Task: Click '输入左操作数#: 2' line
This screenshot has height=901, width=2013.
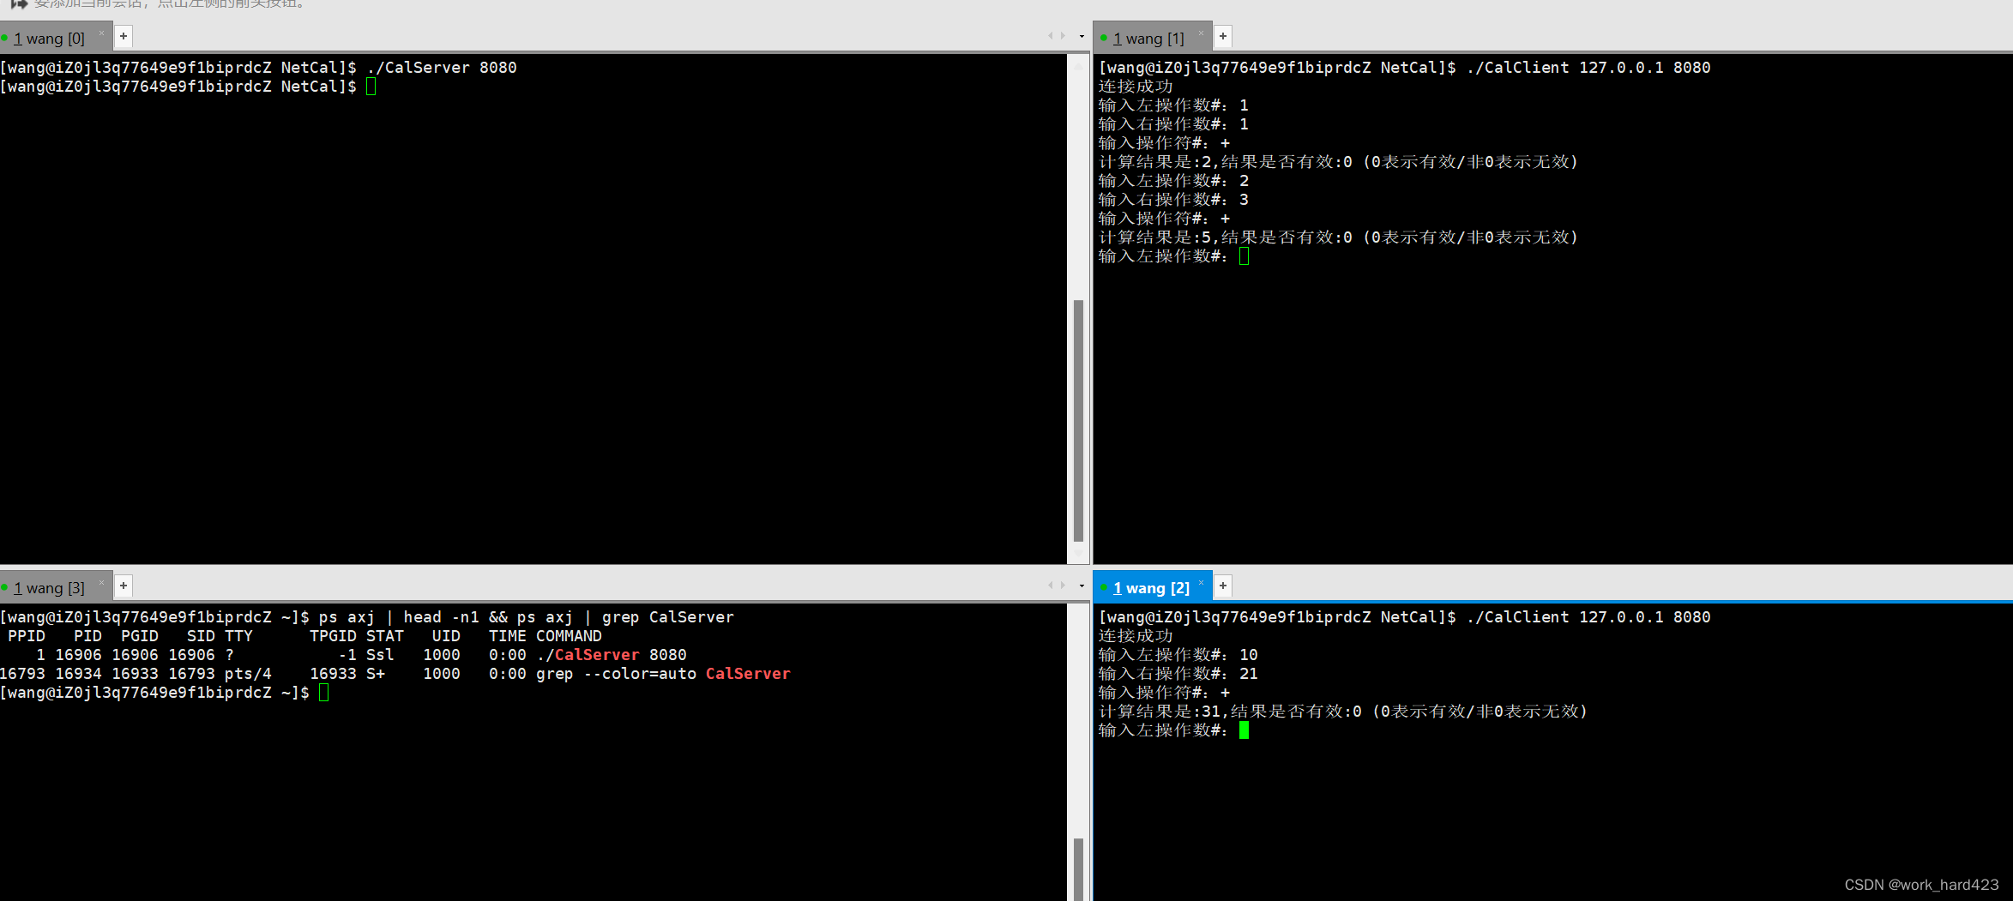Action: [x=1173, y=181]
